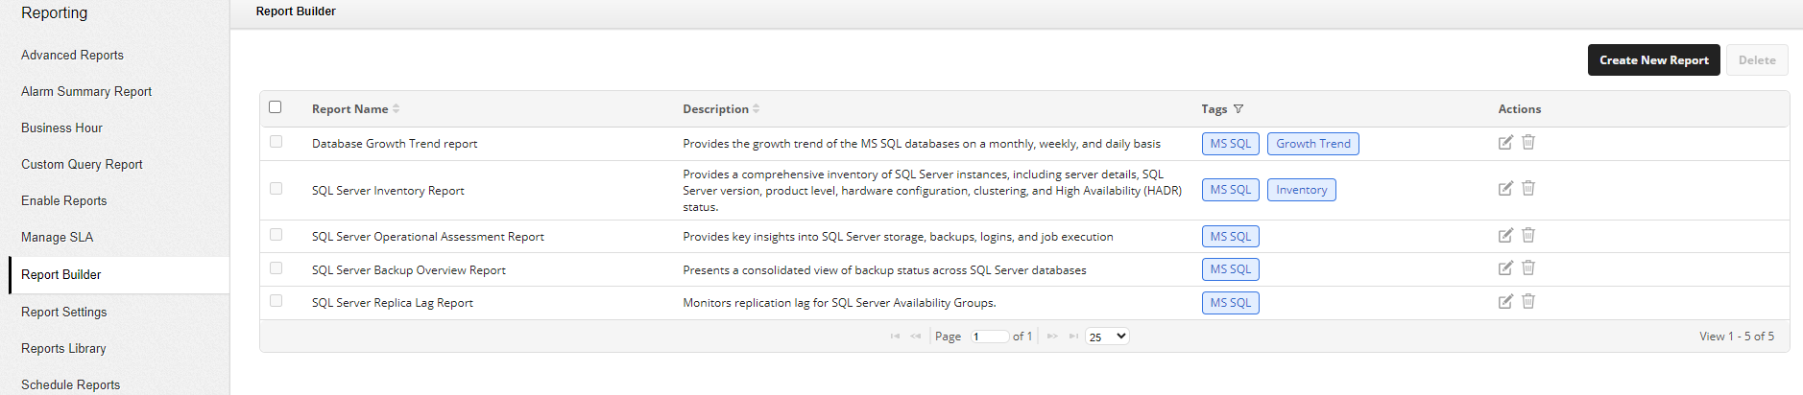Click description 'Presents a consolidated view of backup status'
Image resolution: width=1803 pixels, height=395 pixels.
click(884, 270)
